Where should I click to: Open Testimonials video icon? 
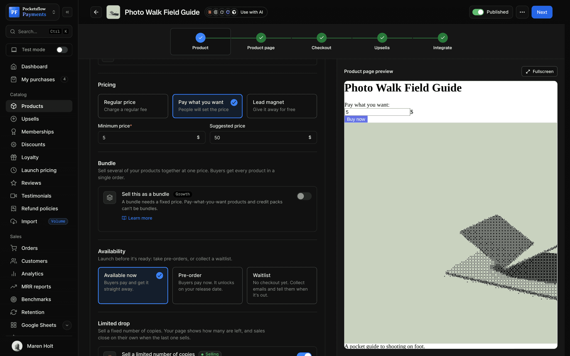[14, 196]
